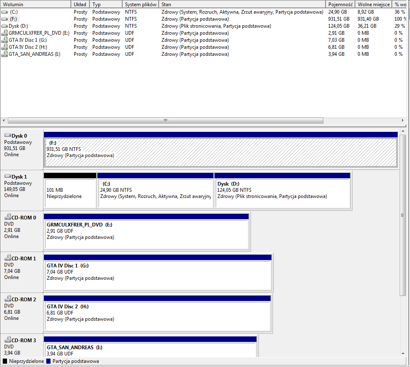Click the (C:) volume name in list

14,12
